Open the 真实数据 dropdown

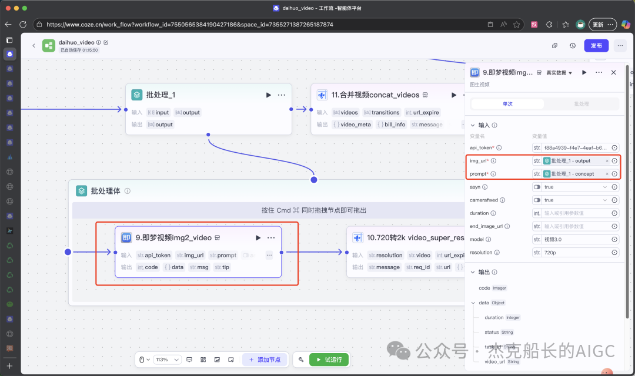(x=559, y=73)
